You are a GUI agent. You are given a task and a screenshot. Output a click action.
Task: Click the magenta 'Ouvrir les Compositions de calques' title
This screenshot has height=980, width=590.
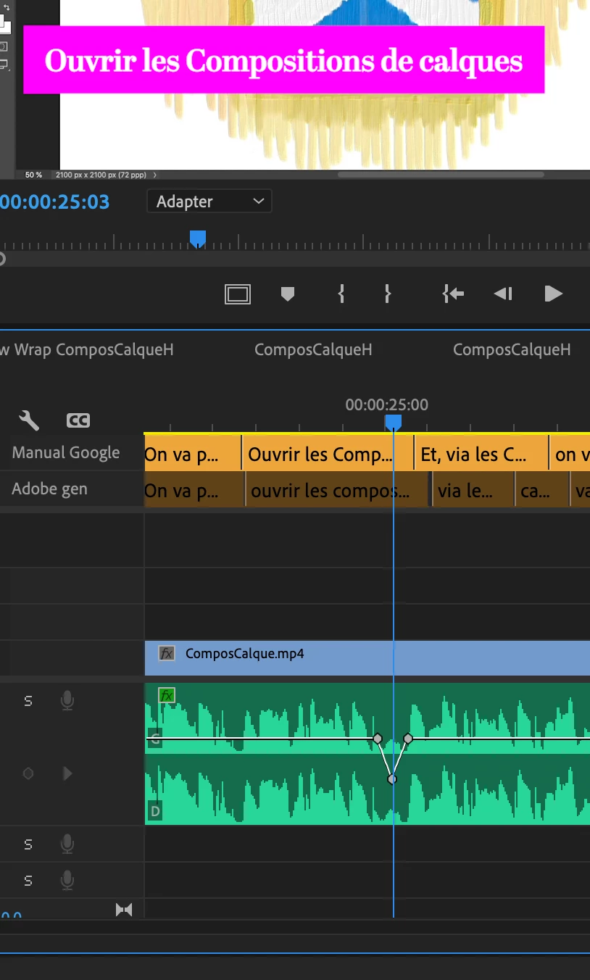tap(283, 60)
